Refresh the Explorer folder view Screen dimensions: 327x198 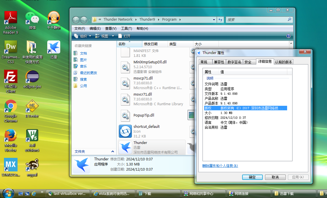[x=220, y=20]
